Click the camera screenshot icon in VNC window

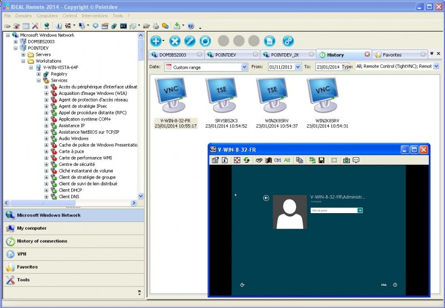click(x=346, y=160)
